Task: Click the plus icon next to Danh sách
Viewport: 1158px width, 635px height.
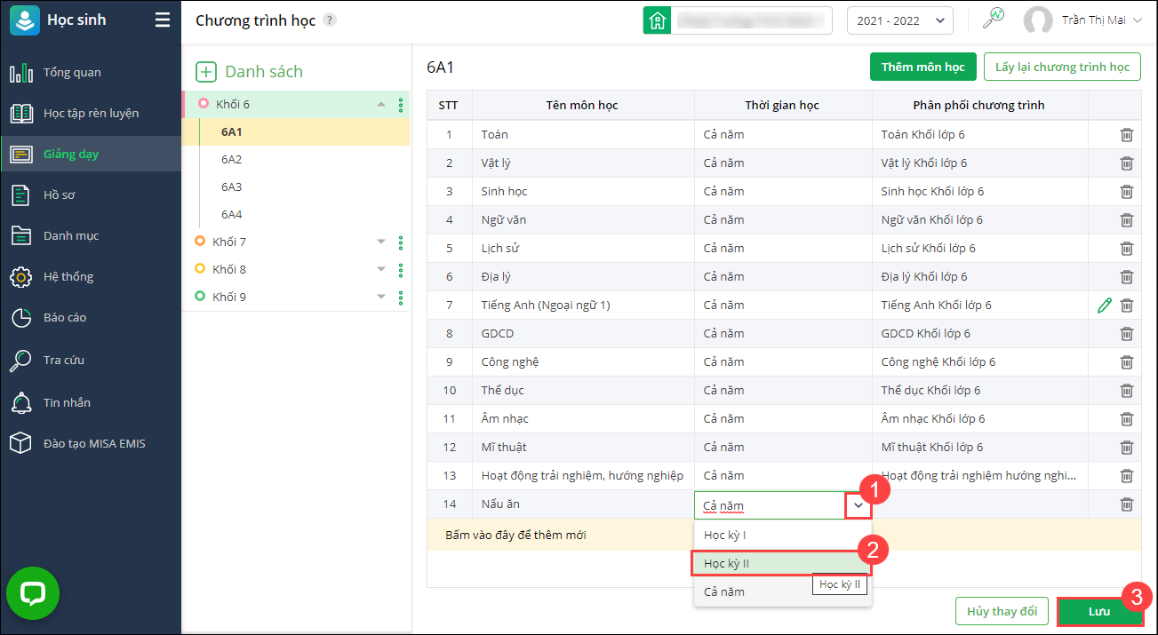Action: [206, 72]
